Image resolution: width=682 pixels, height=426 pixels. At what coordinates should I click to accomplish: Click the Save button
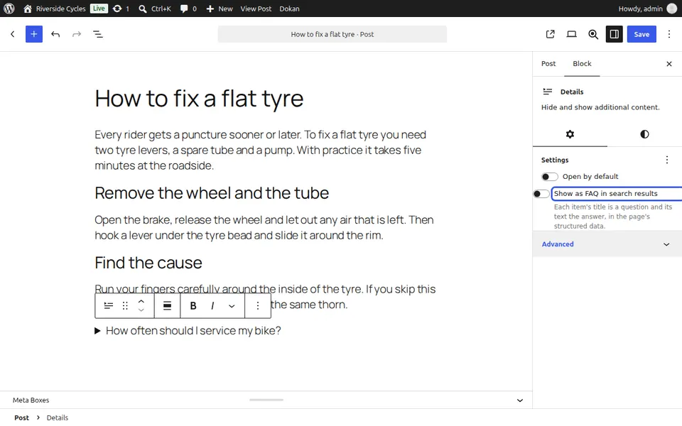click(x=642, y=34)
